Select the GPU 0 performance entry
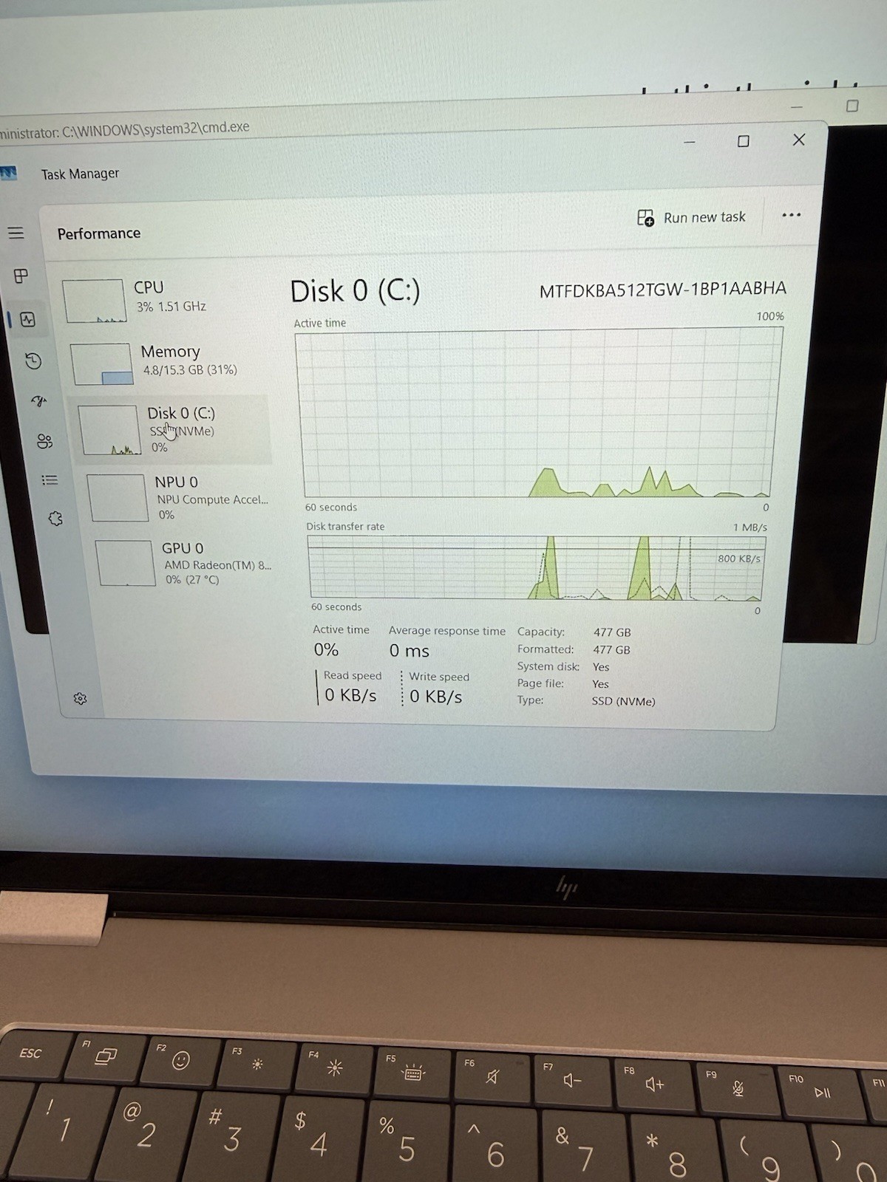Image resolution: width=887 pixels, height=1182 pixels. [185, 563]
